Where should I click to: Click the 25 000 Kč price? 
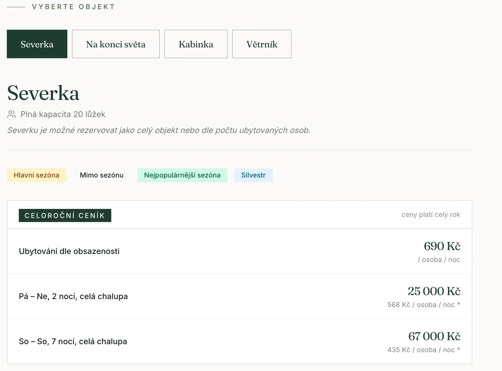(434, 291)
